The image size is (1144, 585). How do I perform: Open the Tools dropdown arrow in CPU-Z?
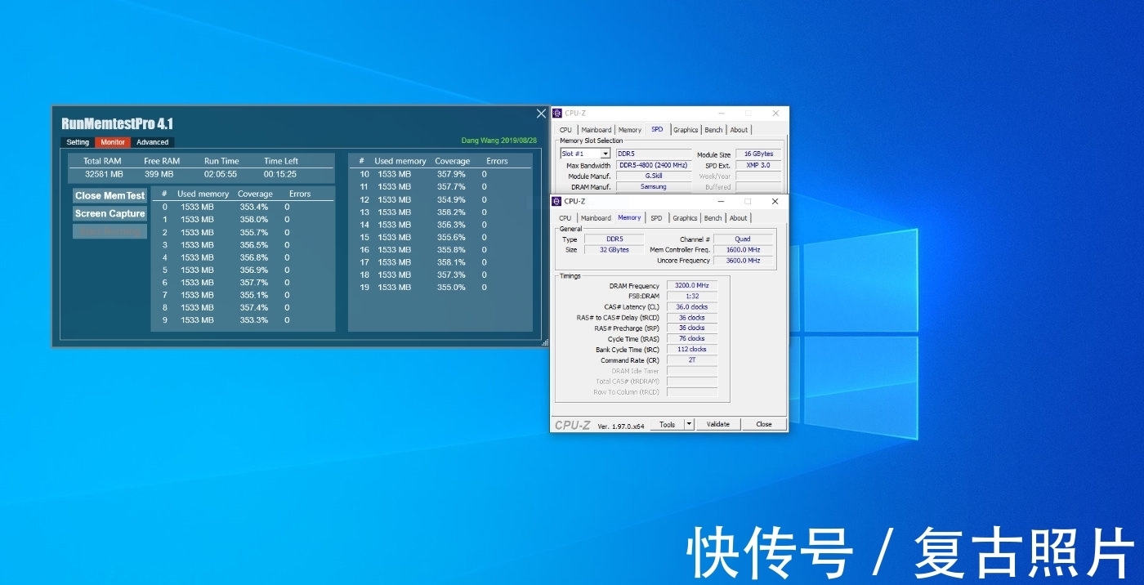coord(689,424)
